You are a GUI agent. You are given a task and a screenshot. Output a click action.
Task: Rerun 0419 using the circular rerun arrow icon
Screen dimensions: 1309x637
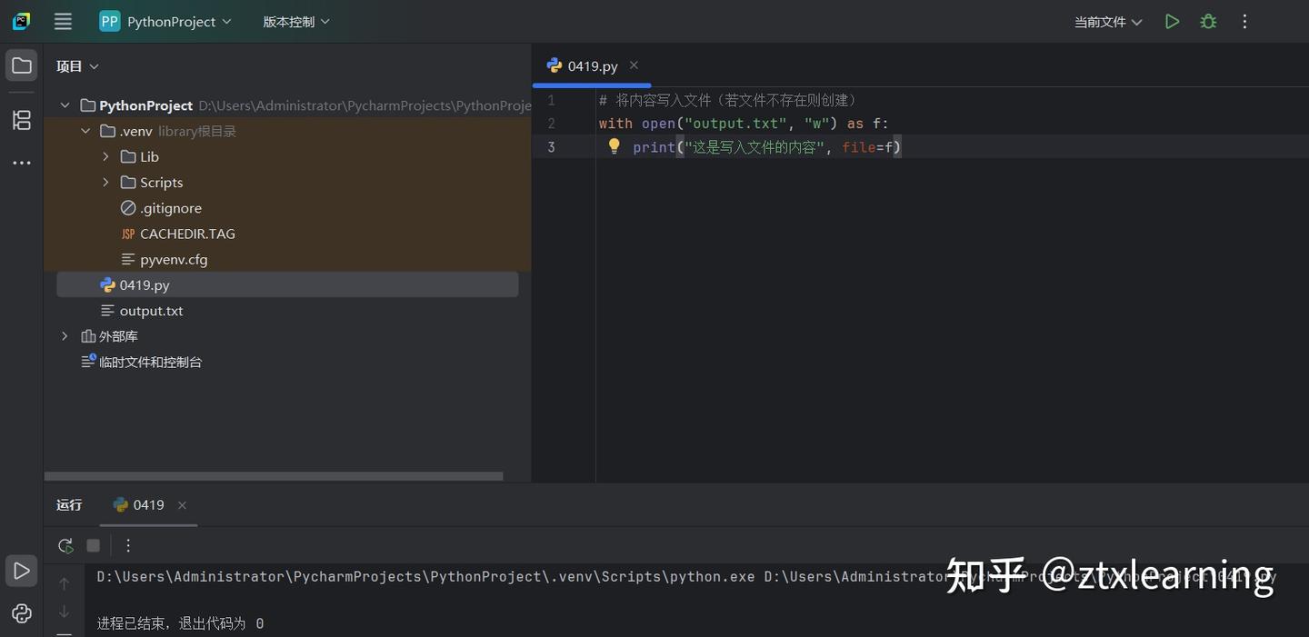coord(65,545)
